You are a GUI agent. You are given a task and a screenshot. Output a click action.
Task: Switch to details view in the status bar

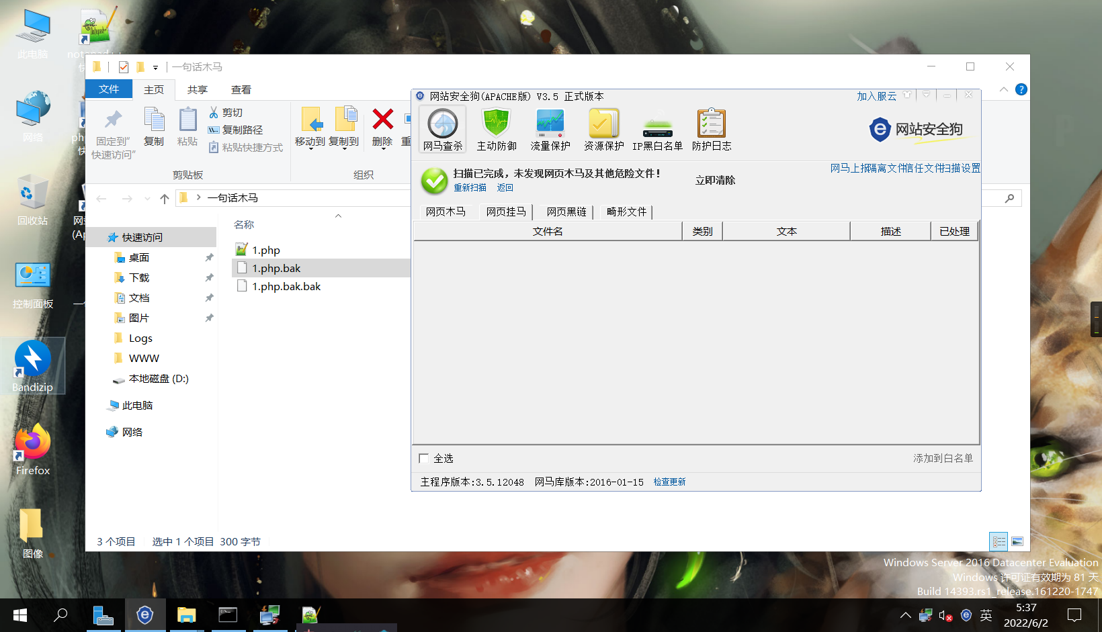[999, 541]
